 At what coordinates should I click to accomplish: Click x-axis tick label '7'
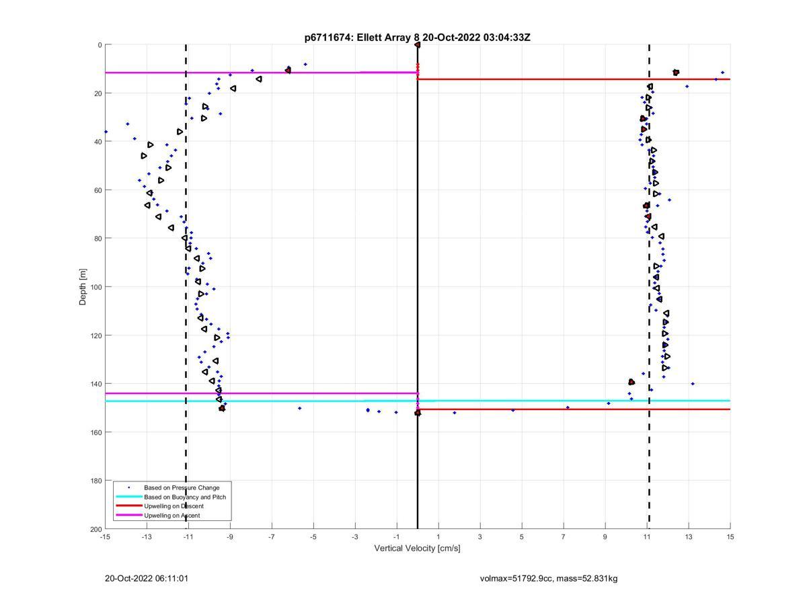point(564,537)
